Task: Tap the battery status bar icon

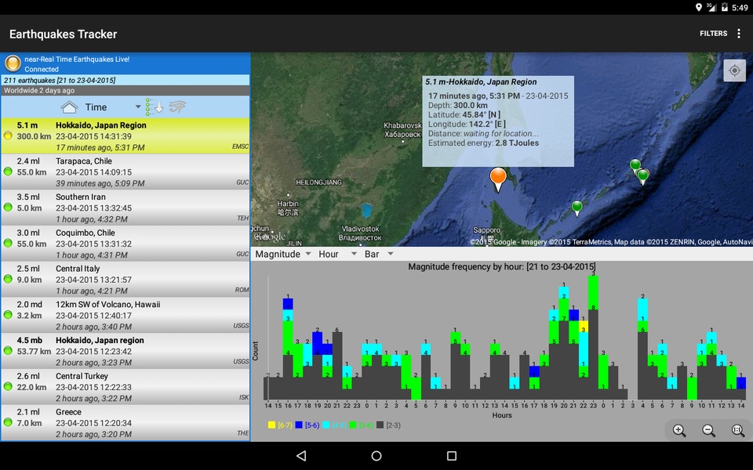Action: (724, 7)
